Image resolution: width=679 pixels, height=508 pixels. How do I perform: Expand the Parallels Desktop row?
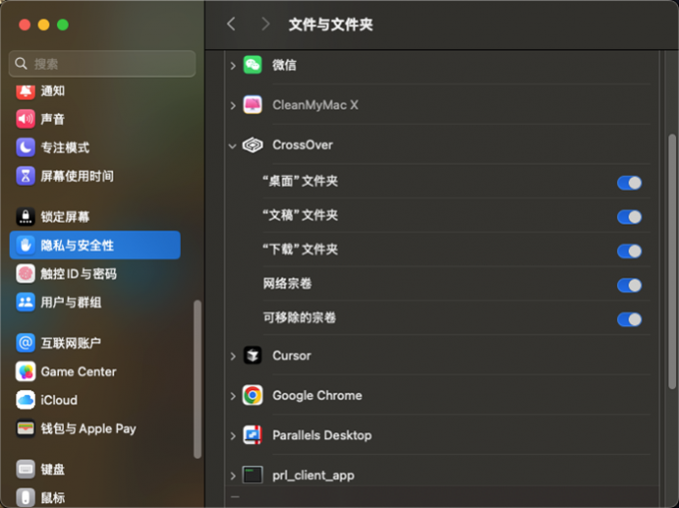[x=233, y=436]
